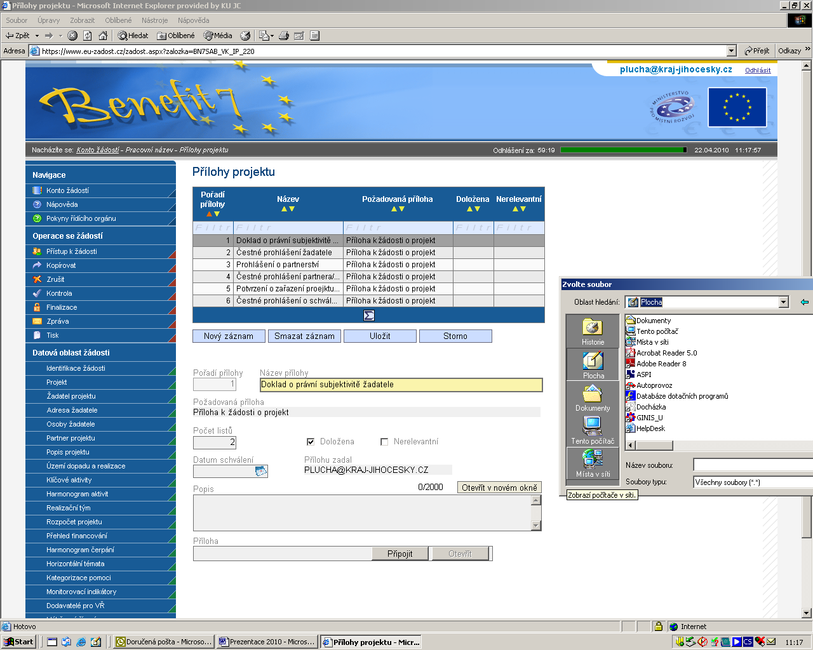
Task: Open the Oblast hledání dropdown
Action: click(x=783, y=302)
